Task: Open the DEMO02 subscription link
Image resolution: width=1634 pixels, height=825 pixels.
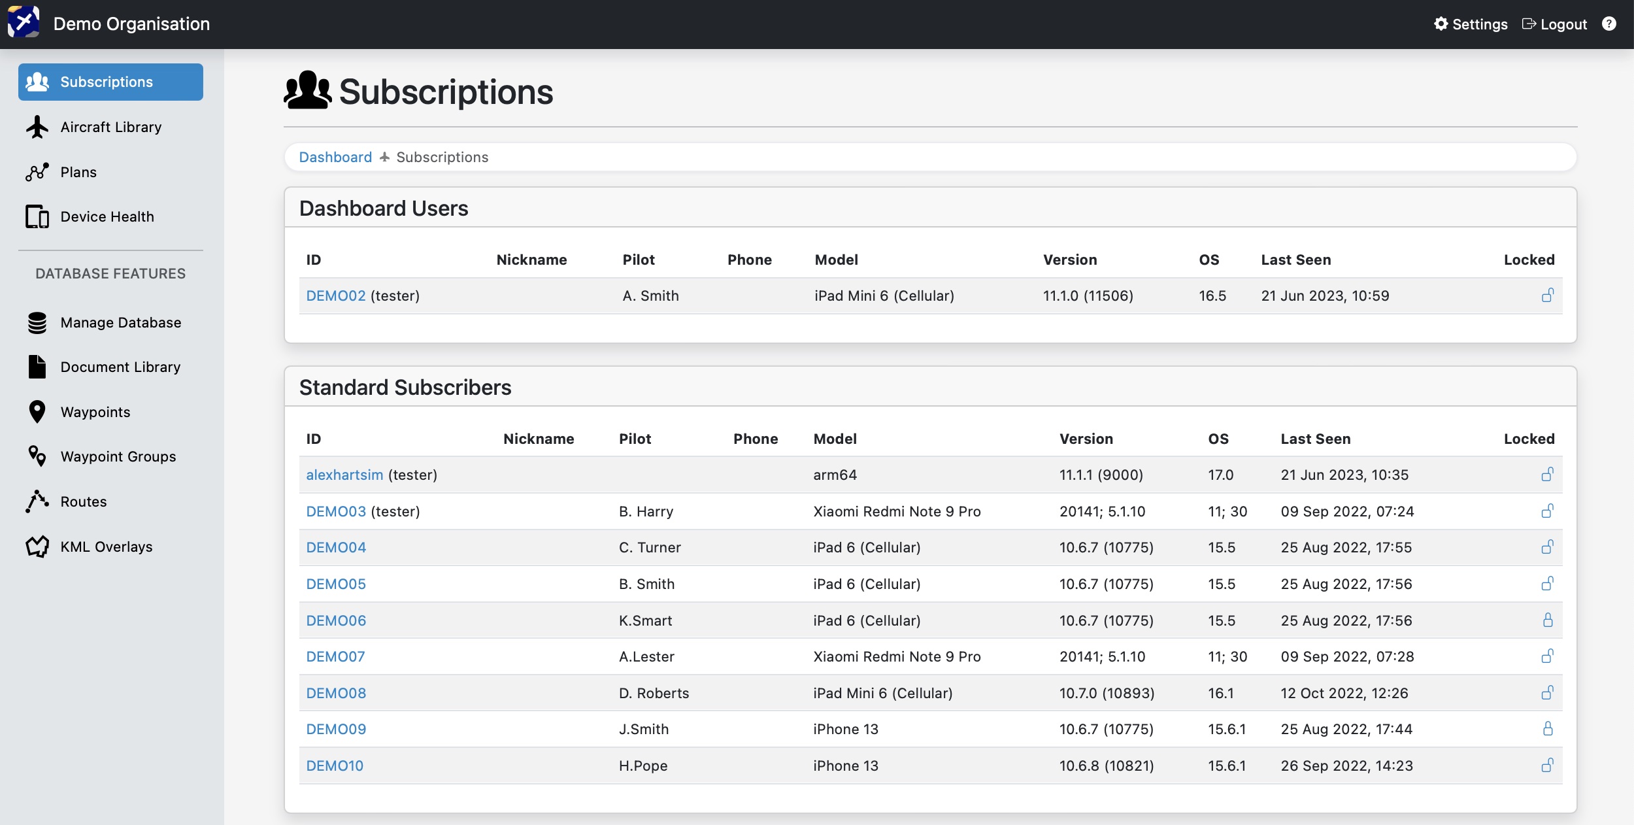Action: pos(336,295)
